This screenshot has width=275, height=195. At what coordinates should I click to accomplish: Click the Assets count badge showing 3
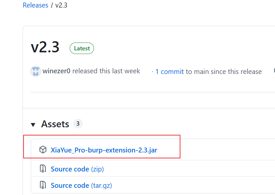coord(78,124)
